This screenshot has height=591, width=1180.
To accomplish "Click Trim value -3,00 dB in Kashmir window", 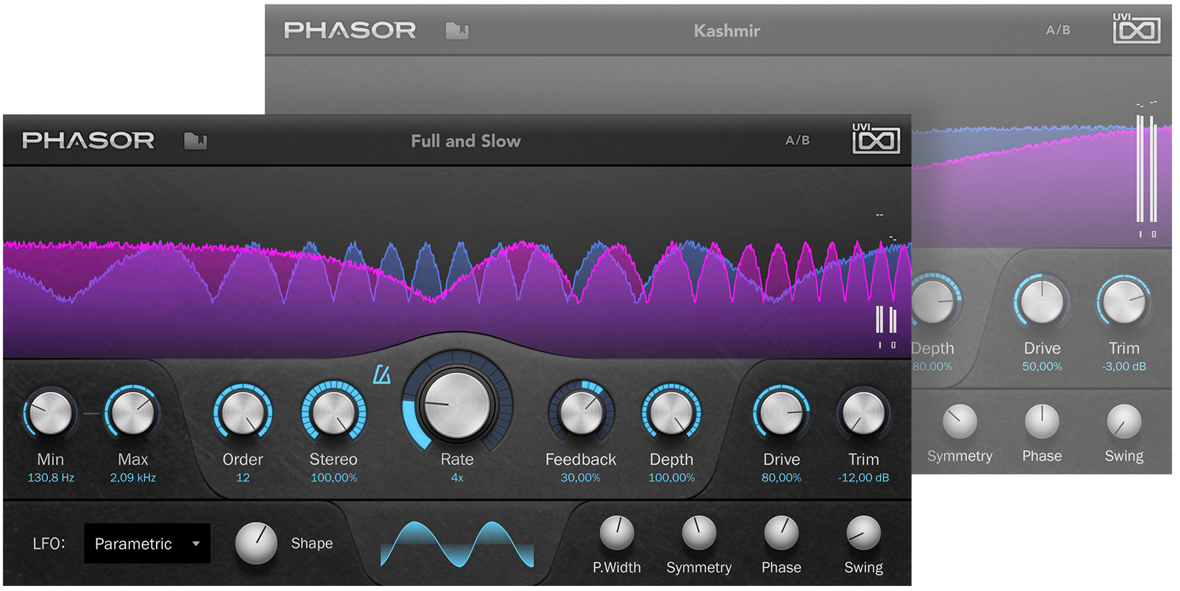I will [x=1124, y=366].
